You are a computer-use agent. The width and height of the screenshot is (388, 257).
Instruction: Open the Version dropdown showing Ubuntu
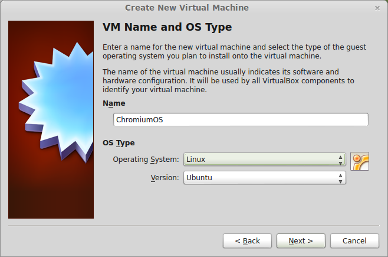click(259, 177)
